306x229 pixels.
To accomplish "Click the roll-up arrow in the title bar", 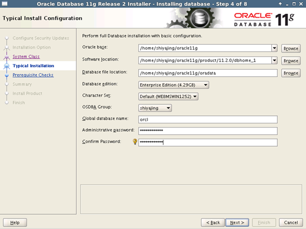I will point(280,4).
